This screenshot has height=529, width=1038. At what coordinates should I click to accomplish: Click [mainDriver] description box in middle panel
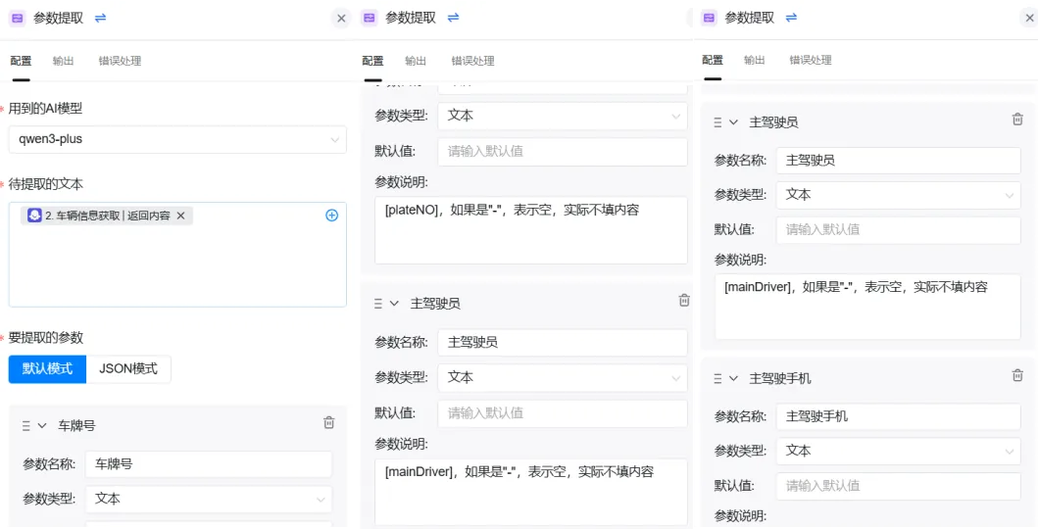[x=531, y=492]
